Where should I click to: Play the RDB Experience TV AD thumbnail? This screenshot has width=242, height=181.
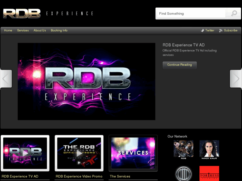pos(25,153)
